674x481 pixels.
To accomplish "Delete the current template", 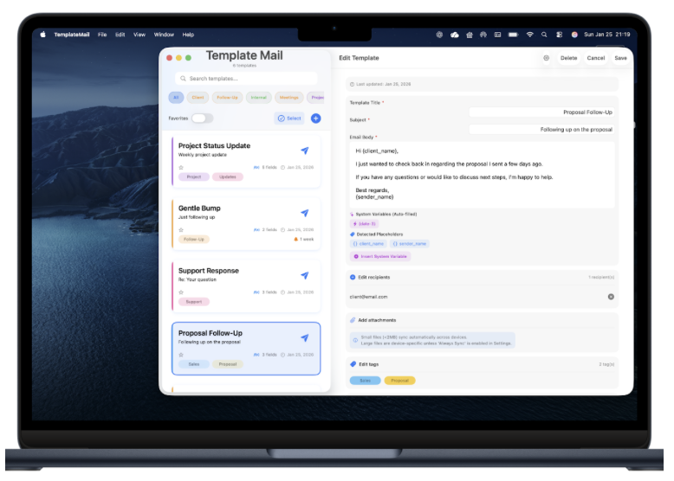I will [568, 58].
